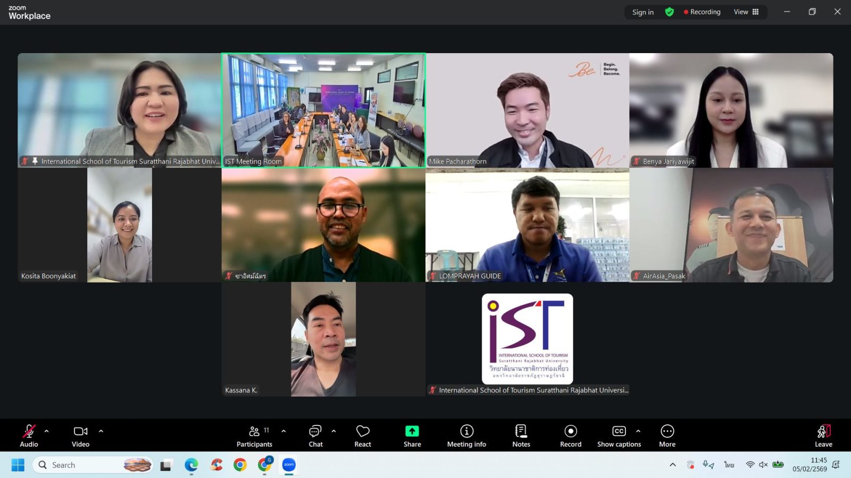
Task: Select Kassana K.'s video tile
Action: tap(323, 339)
